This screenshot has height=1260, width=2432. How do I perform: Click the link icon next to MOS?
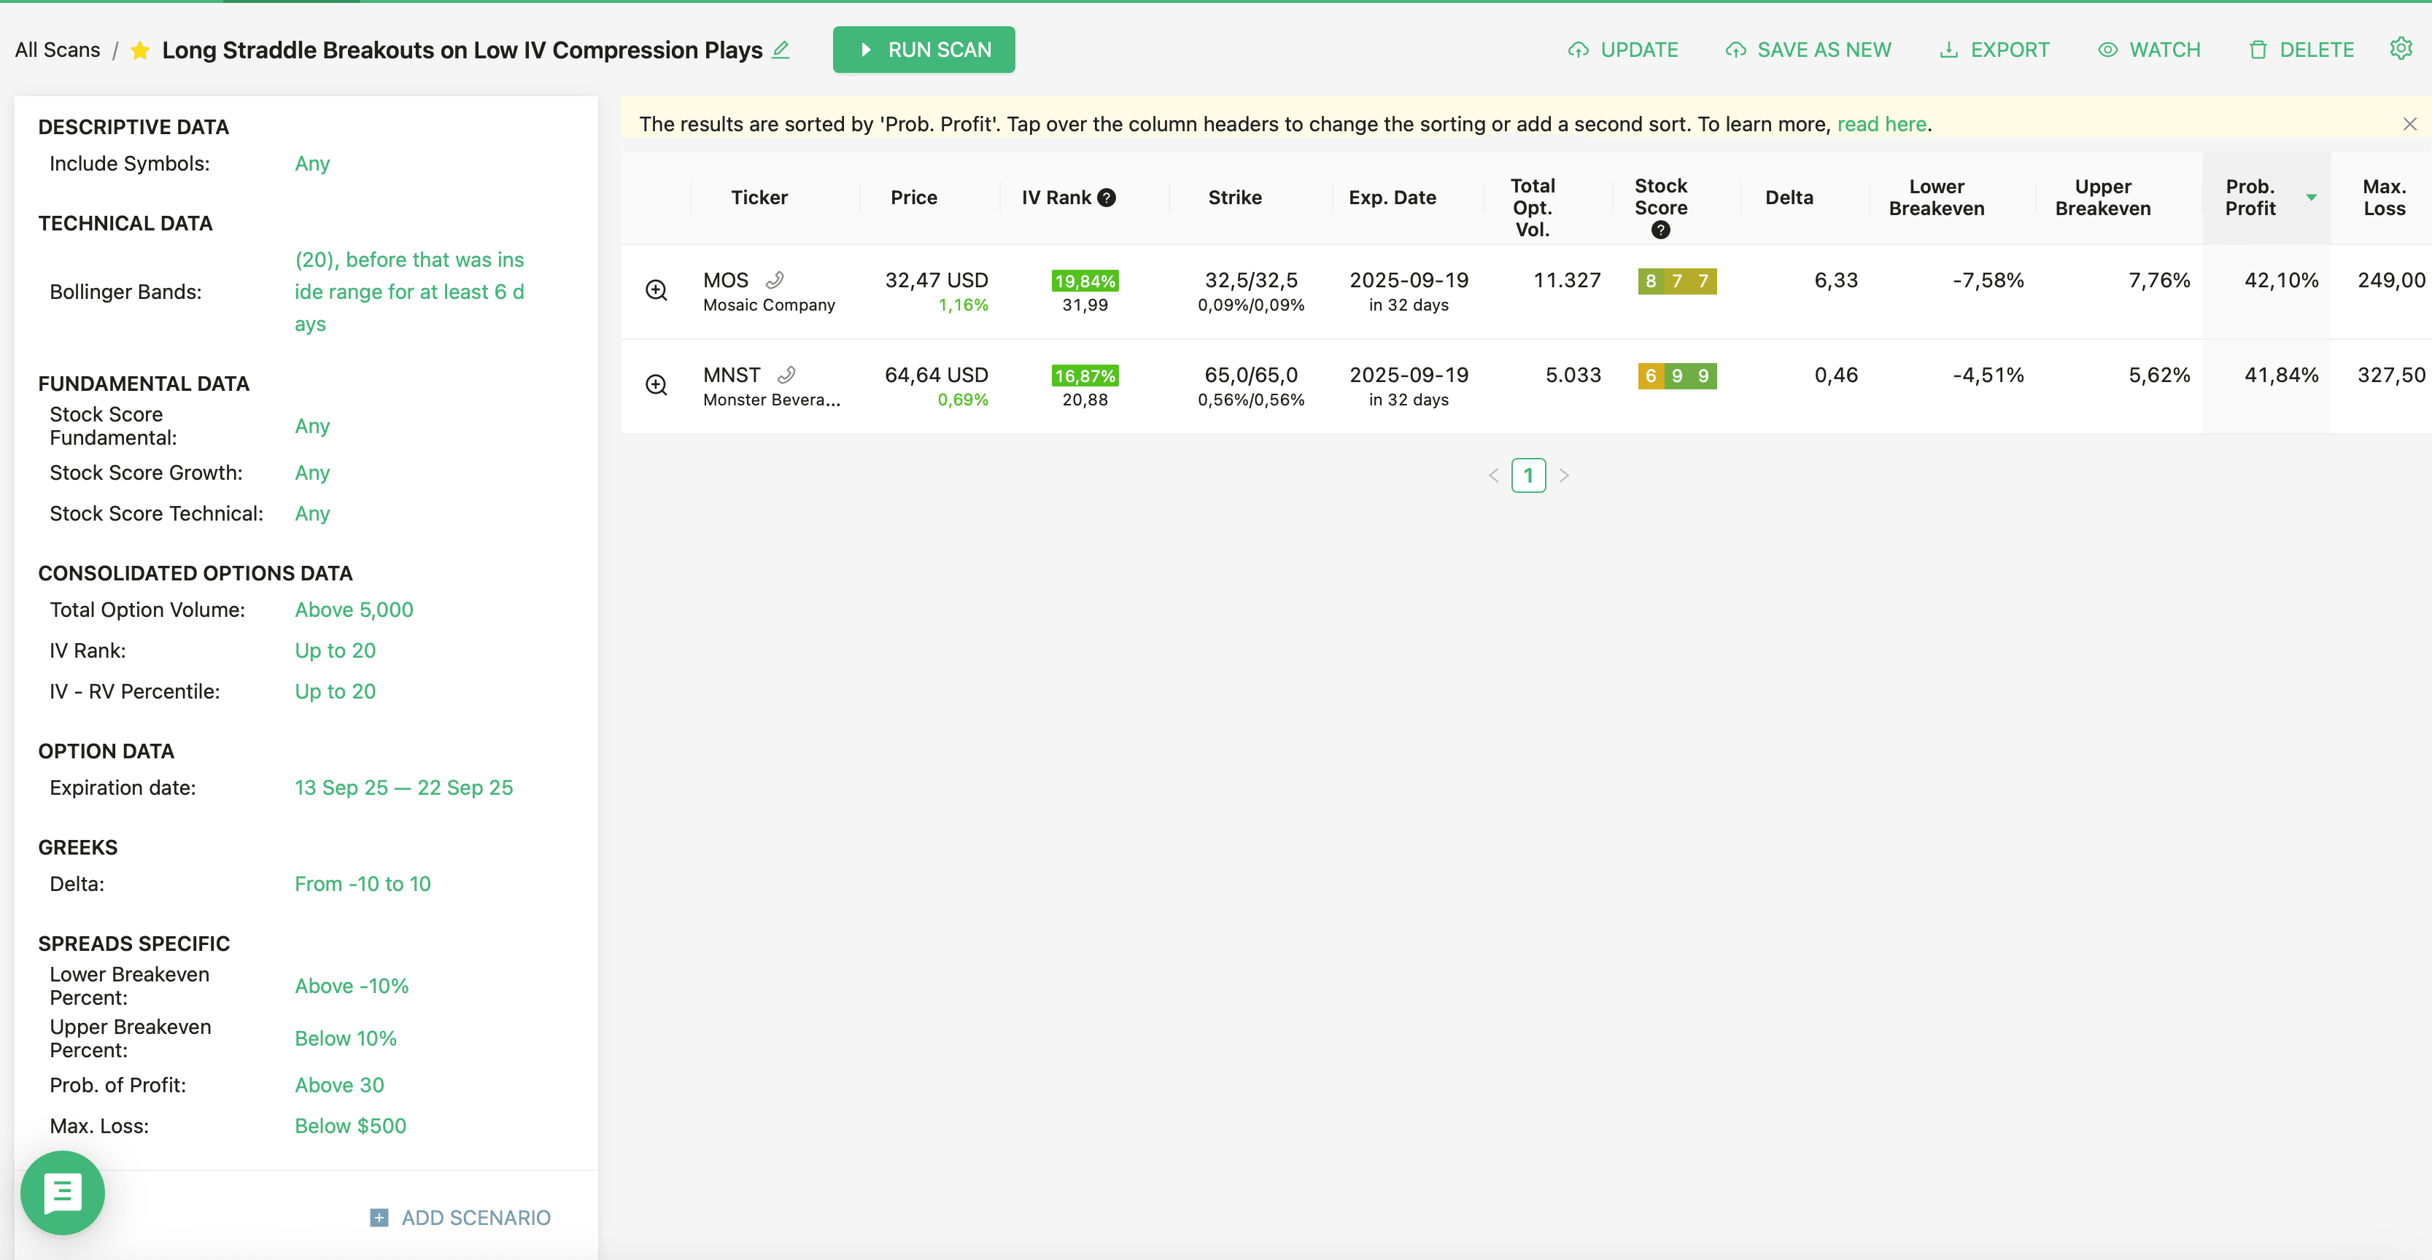pyautogui.click(x=775, y=280)
